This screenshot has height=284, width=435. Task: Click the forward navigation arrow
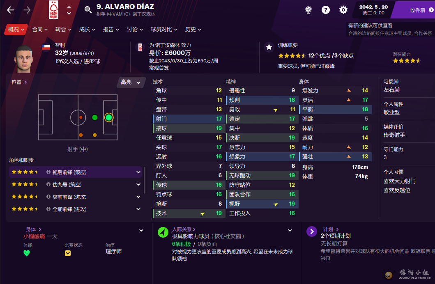click(27, 10)
